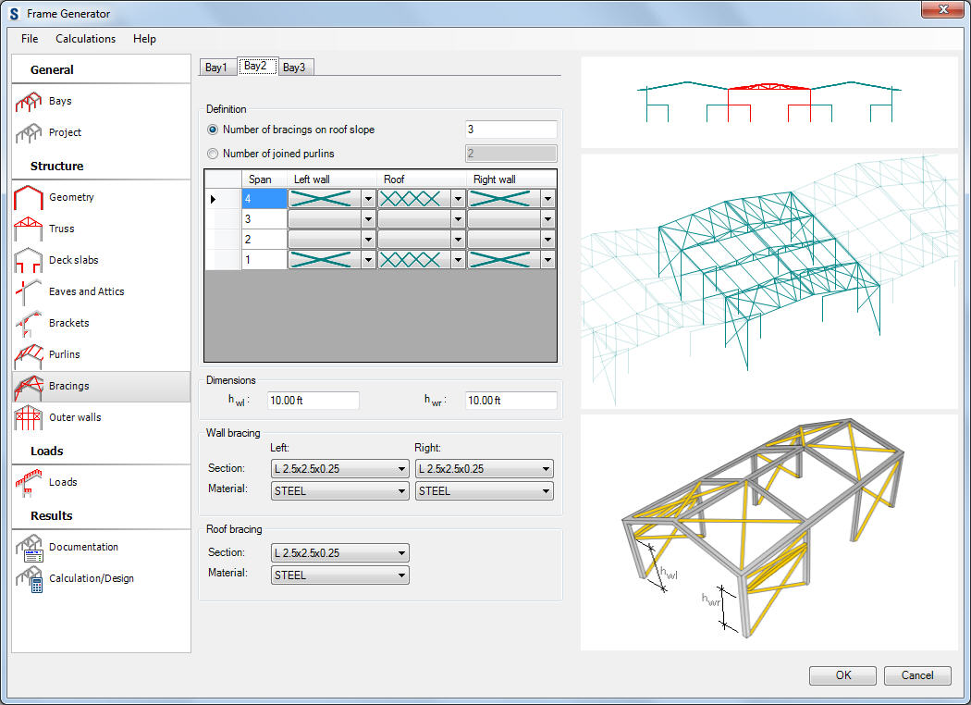Open Roof bracing dropdown for span 2
The width and height of the screenshot is (971, 705).
(x=459, y=240)
